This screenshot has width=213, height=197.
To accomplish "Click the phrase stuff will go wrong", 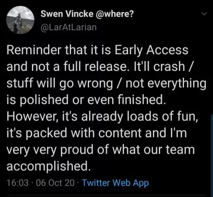I will 60,84.
